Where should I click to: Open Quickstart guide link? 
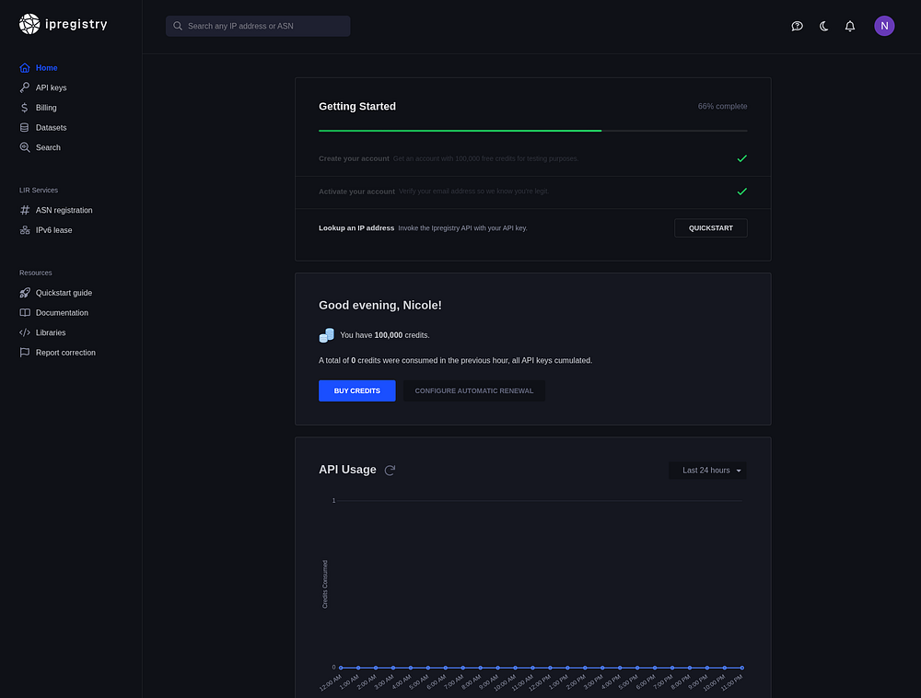coord(64,293)
